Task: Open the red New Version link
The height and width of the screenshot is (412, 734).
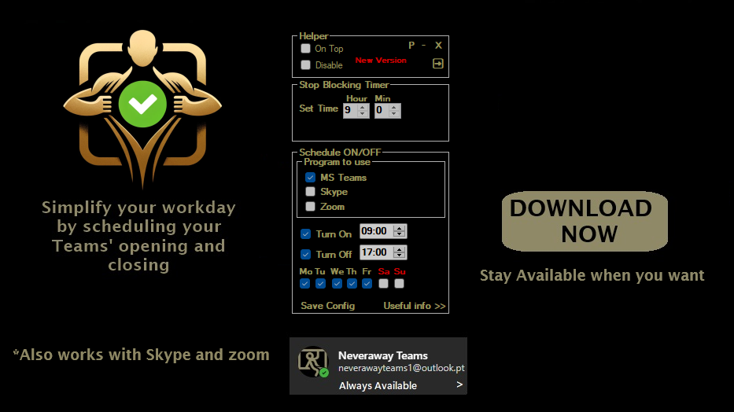Action: 381,61
